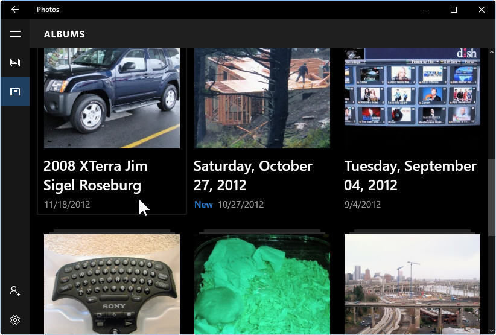Open the Sony keyboard album thumbnail
Viewport: 496px width, 335px height.
pos(112,284)
